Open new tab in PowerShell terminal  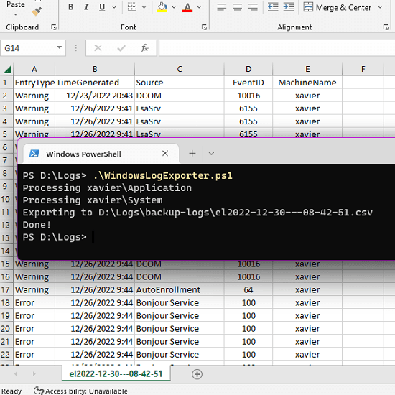tap(192, 153)
